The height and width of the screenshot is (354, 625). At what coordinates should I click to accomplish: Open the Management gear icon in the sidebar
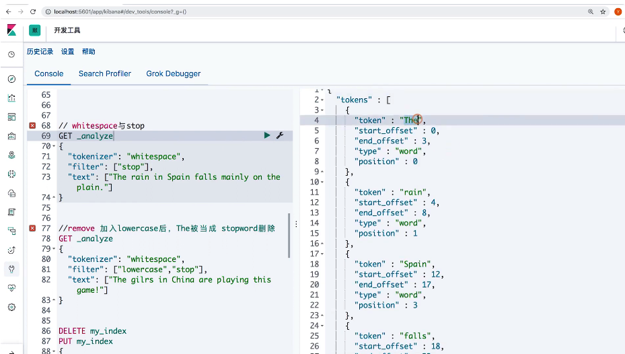click(x=11, y=307)
